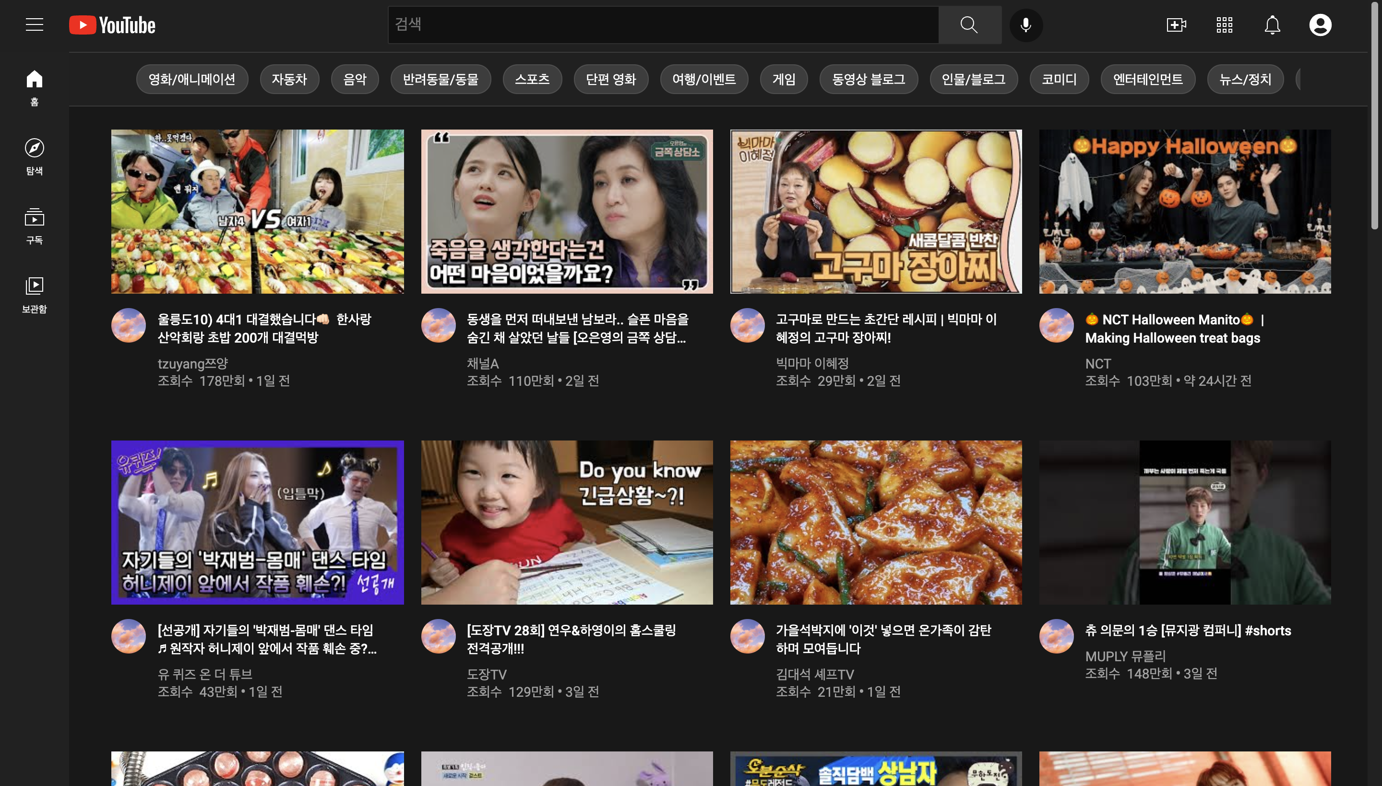Click the search magnifier icon
The height and width of the screenshot is (786, 1382).
pyautogui.click(x=969, y=24)
